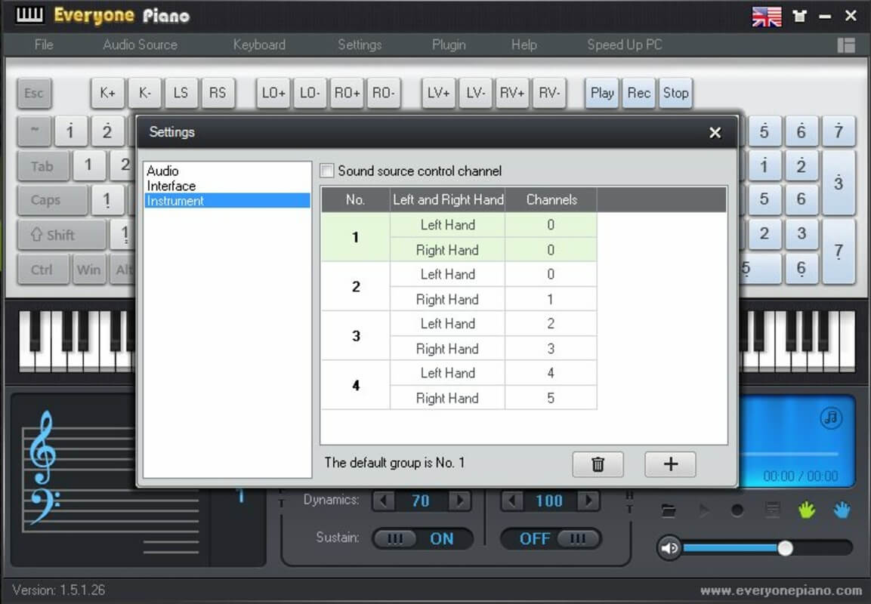Click the volume slider handle
This screenshot has width=871, height=604.
(x=785, y=548)
